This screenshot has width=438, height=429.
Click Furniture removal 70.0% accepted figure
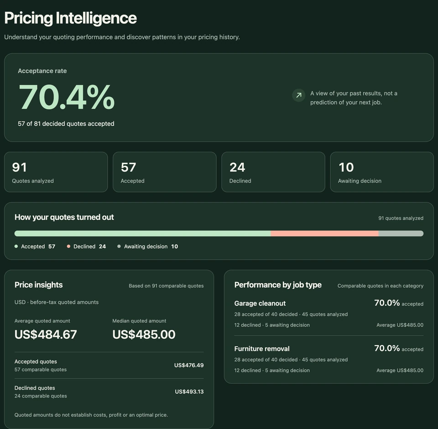pos(399,348)
